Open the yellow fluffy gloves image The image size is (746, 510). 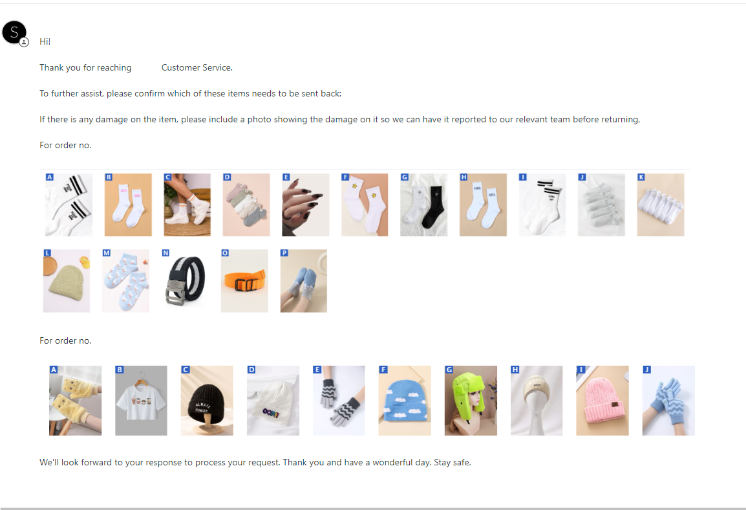tap(75, 401)
